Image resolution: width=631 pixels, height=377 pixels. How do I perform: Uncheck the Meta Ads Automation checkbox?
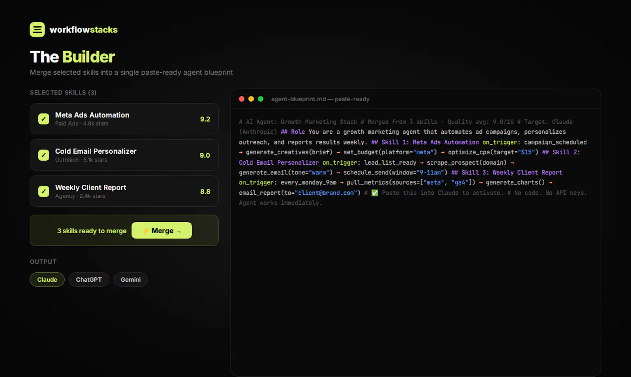44,119
